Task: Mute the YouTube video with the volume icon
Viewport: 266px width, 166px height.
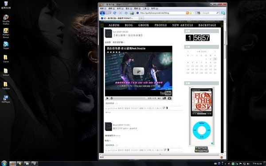Action: click(159, 98)
